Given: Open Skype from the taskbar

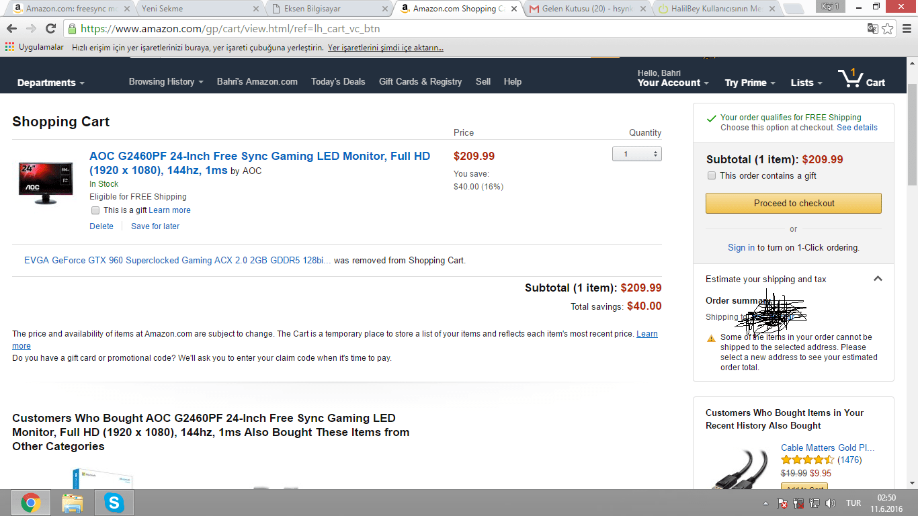Looking at the screenshot, I should point(114,503).
